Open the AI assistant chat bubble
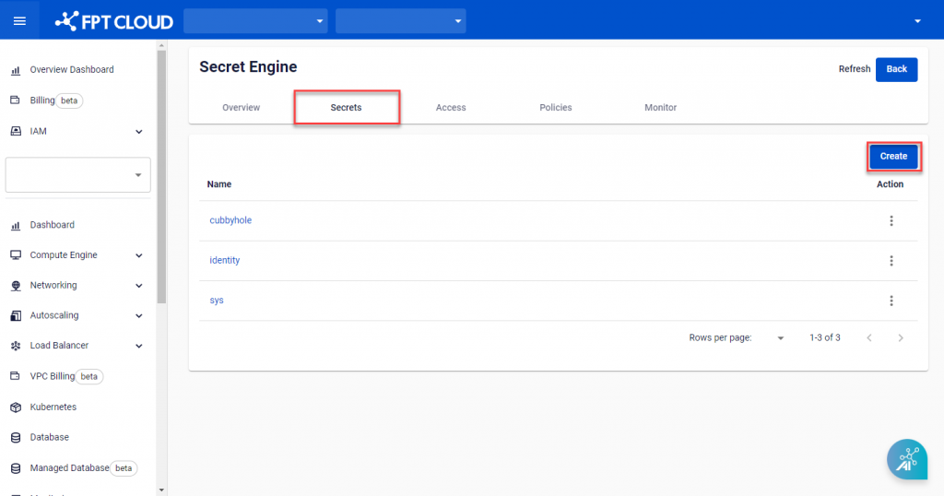Screen dimensions: 944x496 point(906,459)
